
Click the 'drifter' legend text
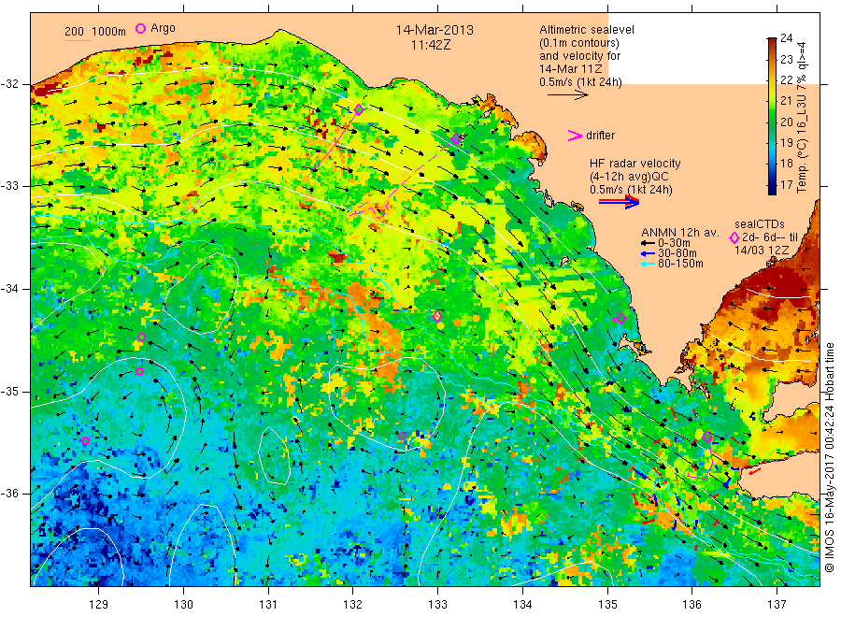tap(601, 136)
